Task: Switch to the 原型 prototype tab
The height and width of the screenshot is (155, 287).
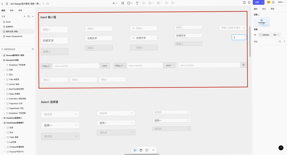Action: [x=272, y=9]
